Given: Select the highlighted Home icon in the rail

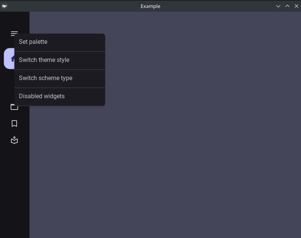Looking at the screenshot, I should click(9, 59).
